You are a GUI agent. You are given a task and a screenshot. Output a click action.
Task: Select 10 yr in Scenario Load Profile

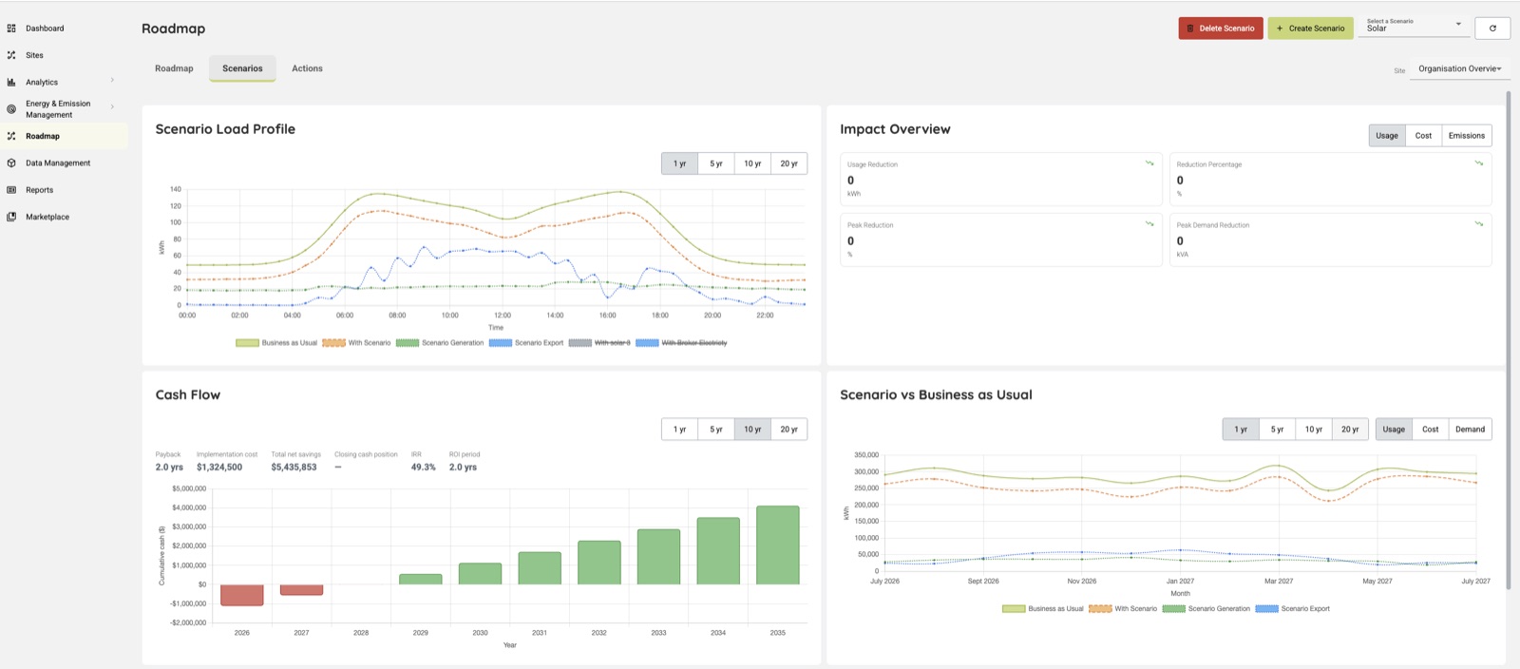click(752, 163)
